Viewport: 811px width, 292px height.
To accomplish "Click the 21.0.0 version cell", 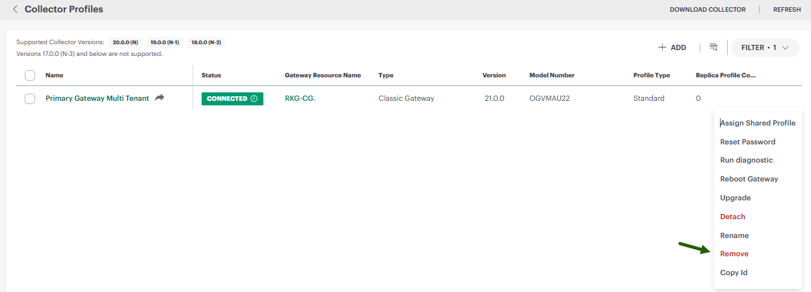I will click(x=494, y=99).
